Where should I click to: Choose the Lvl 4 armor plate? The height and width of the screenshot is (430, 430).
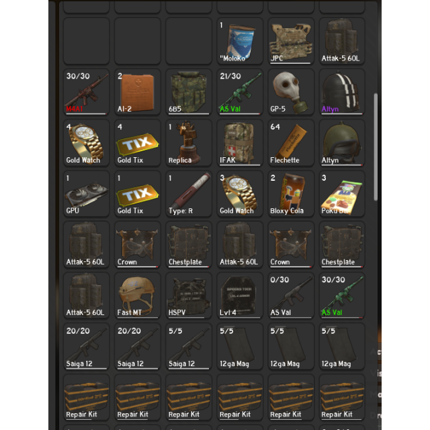(240, 296)
